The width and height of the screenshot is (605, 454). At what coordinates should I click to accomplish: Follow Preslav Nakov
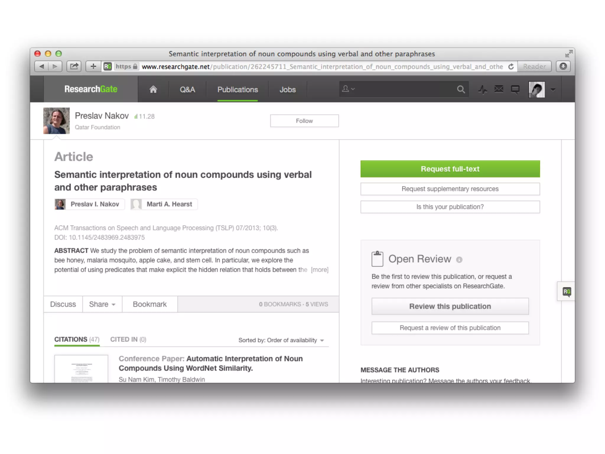[x=304, y=121]
